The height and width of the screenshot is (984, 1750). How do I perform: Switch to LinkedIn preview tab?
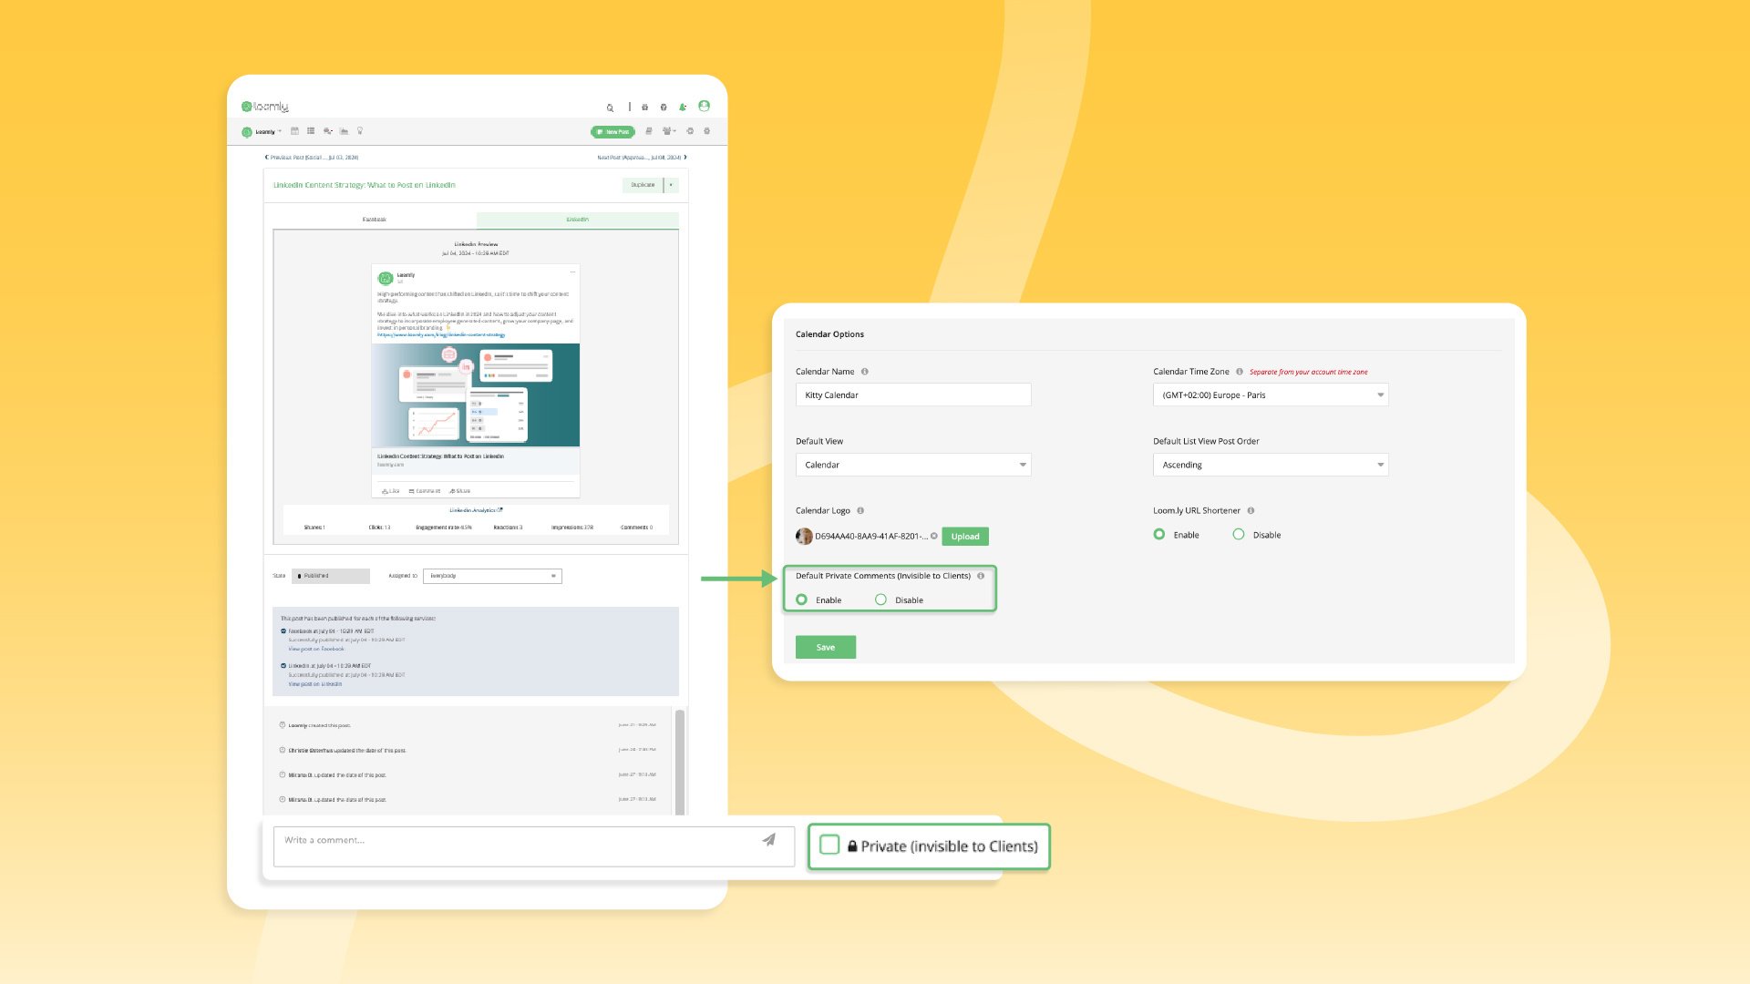(x=577, y=220)
